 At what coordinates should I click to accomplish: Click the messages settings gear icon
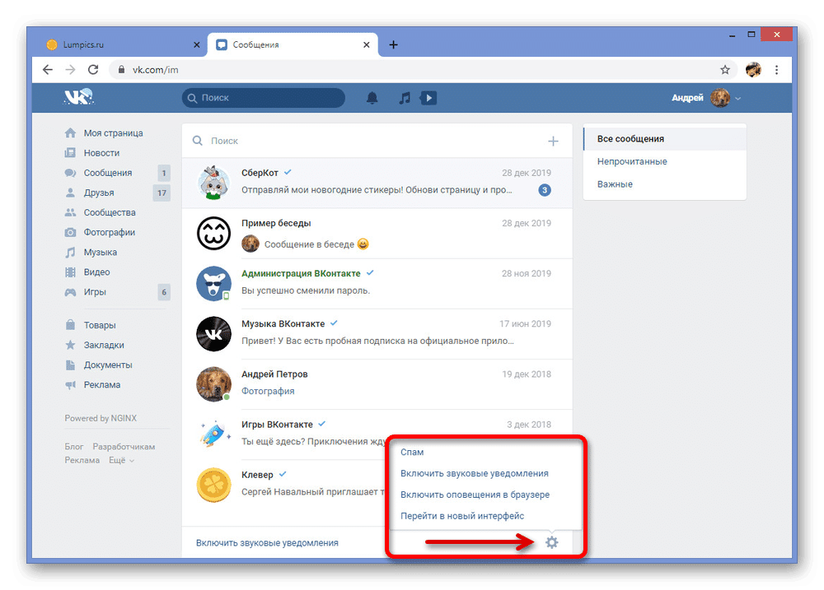(x=552, y=542)
